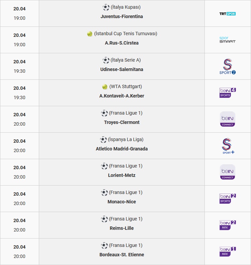This screenshot has width=251, height=265.
Task: Open the Juventus-Fiorentina match
Action: [x=122, y=16]
